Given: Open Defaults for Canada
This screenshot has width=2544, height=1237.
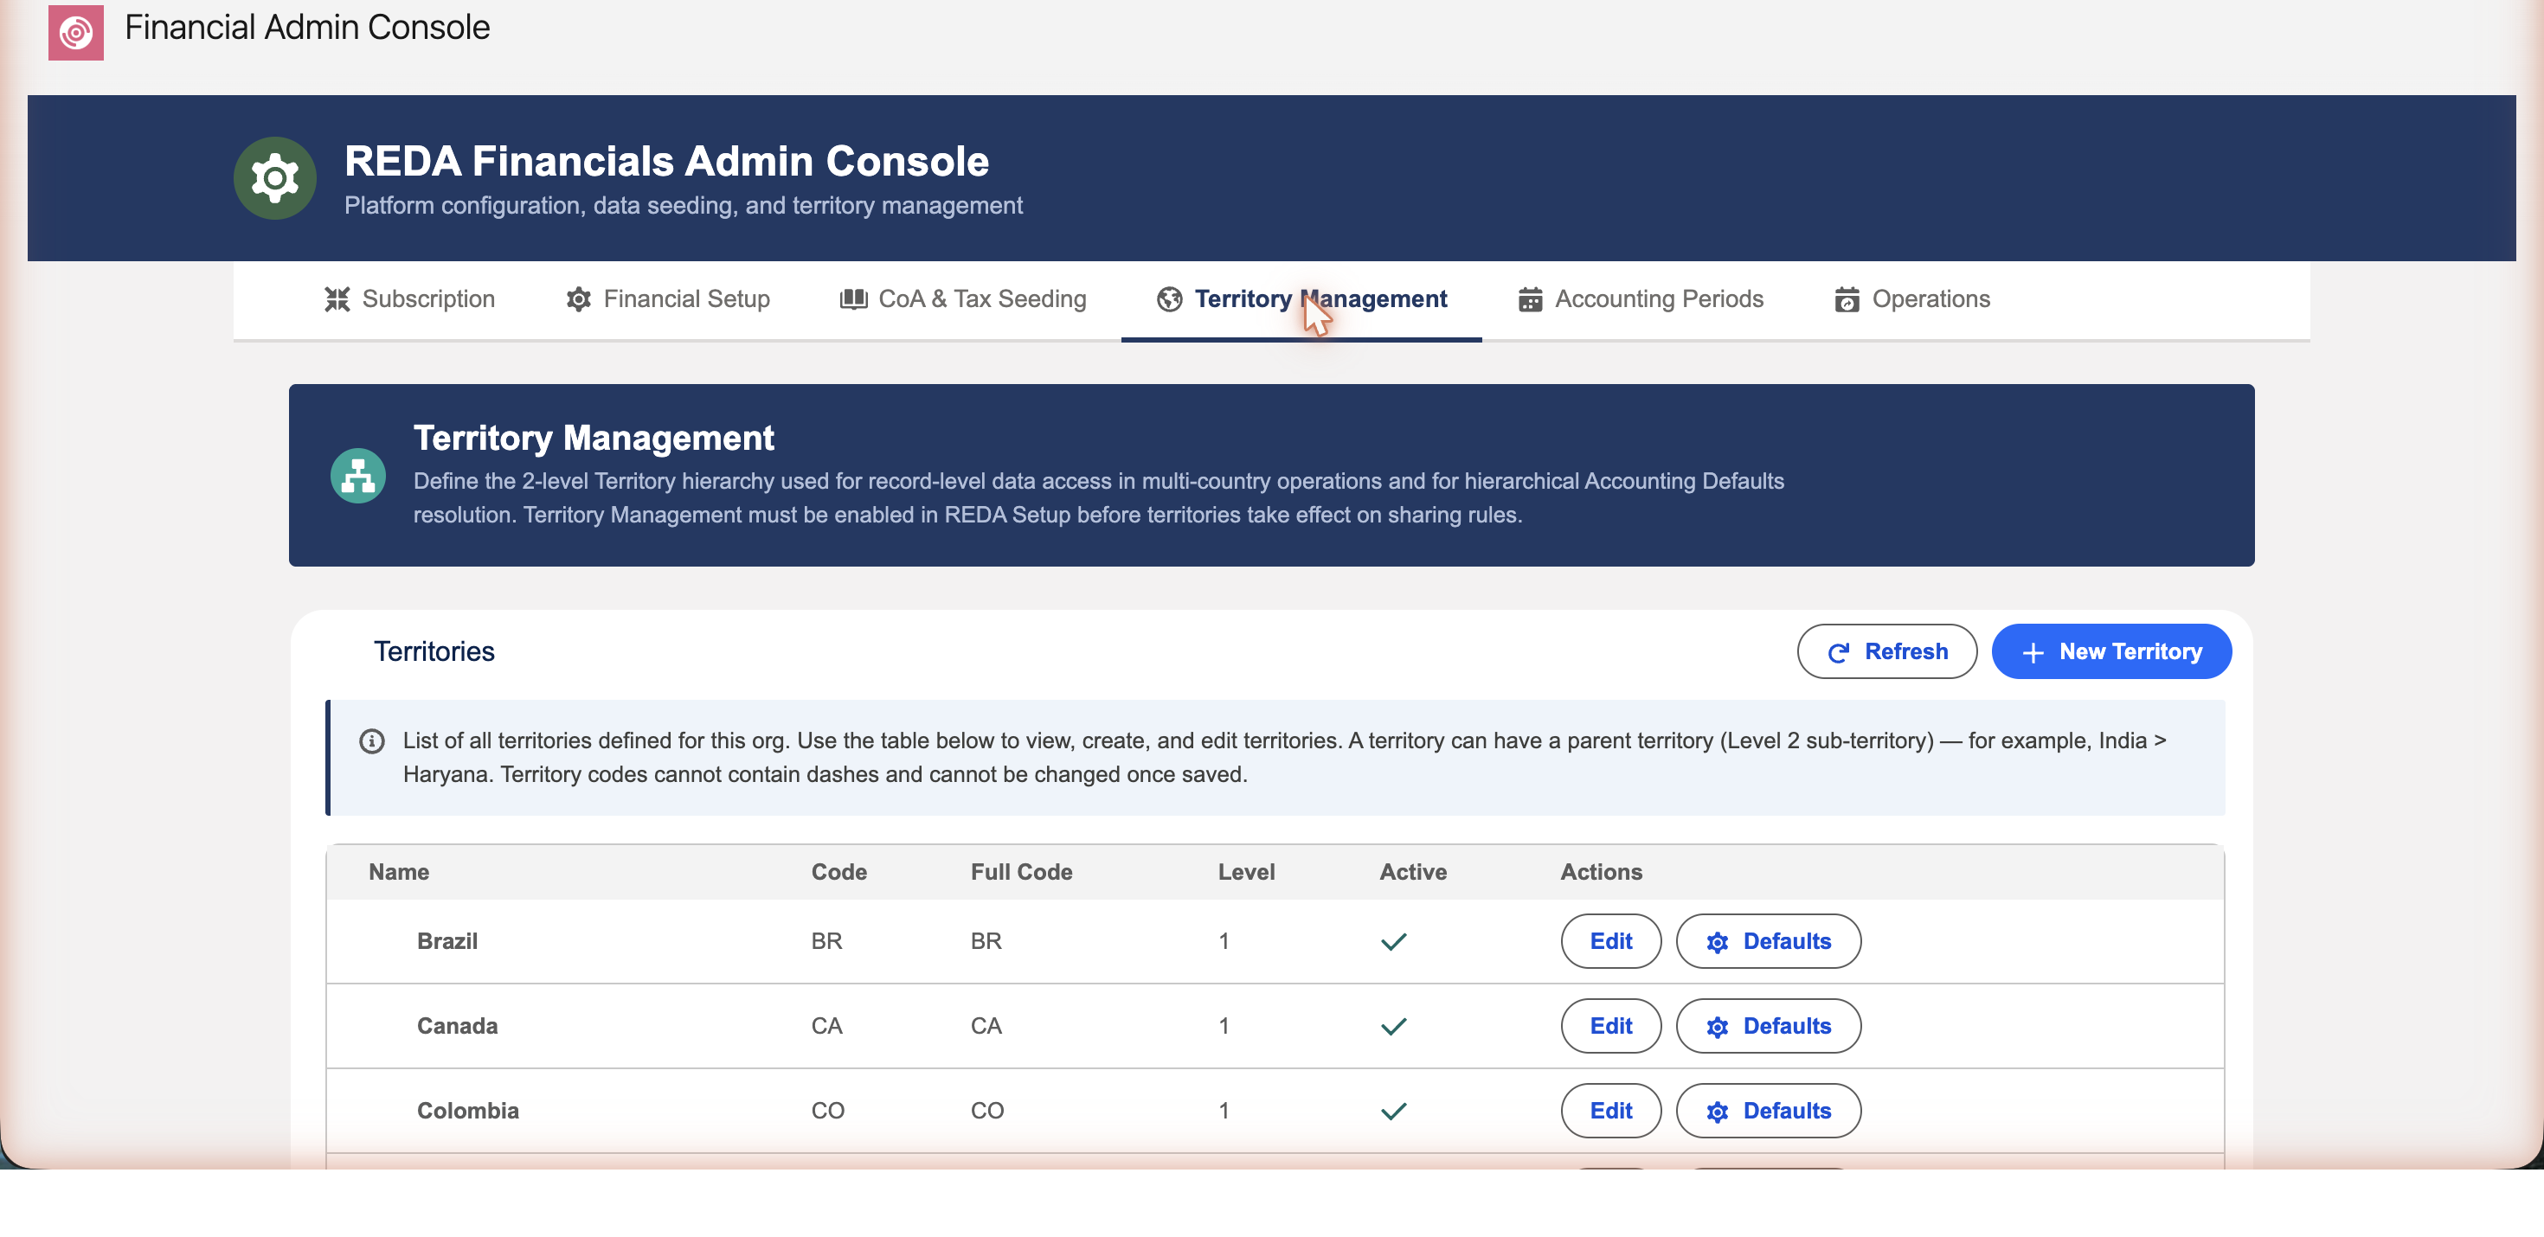Looking at the screenshot, I should tap(1768, 1027).
